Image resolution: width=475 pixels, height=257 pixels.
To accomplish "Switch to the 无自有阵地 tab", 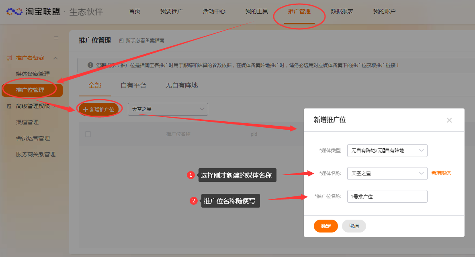I will click(x=182, y=86).
